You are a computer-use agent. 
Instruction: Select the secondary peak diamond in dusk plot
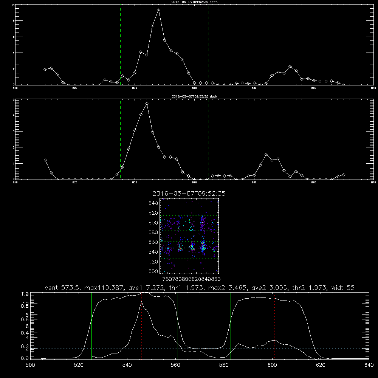tap(266, 154)
